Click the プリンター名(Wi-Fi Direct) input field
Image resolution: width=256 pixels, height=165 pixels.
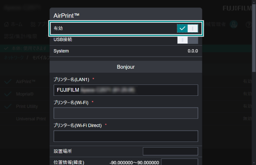126,136
